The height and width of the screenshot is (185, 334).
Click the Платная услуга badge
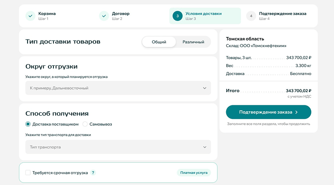click(x=194, y=173)
